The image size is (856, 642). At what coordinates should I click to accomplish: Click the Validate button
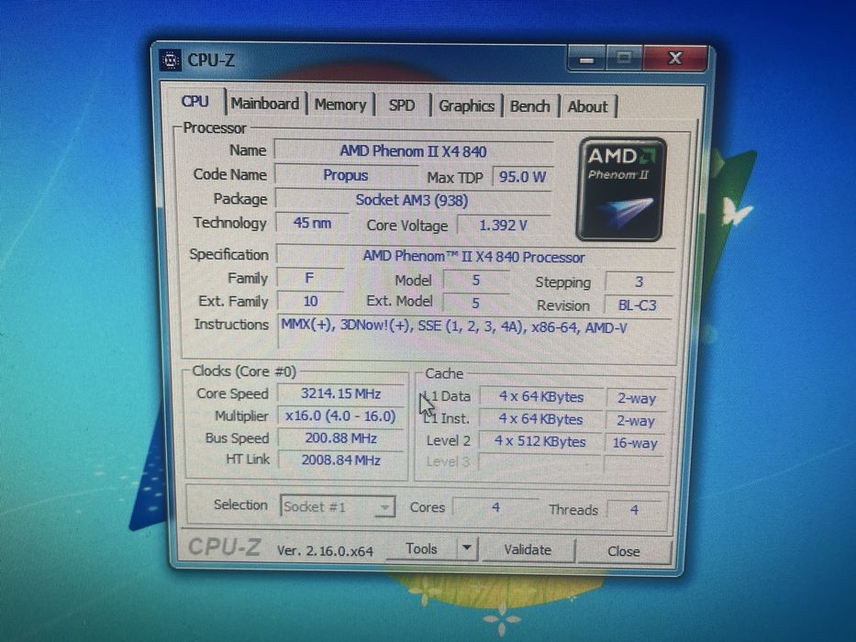pos(528,549)
